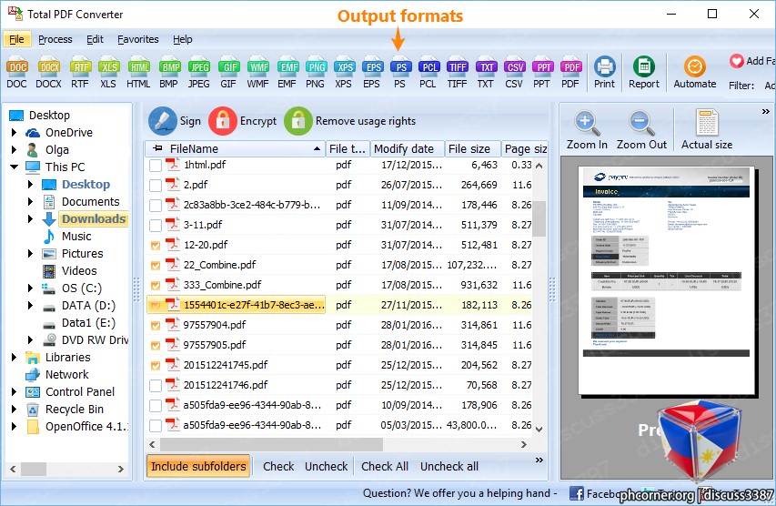Zoom Out of the preview

641,130
